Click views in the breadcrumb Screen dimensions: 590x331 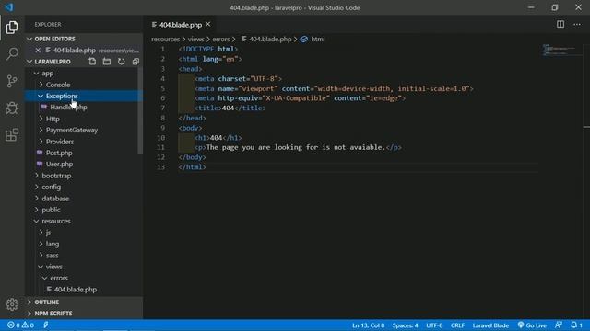pyautogui.click(x=196, y=39)
